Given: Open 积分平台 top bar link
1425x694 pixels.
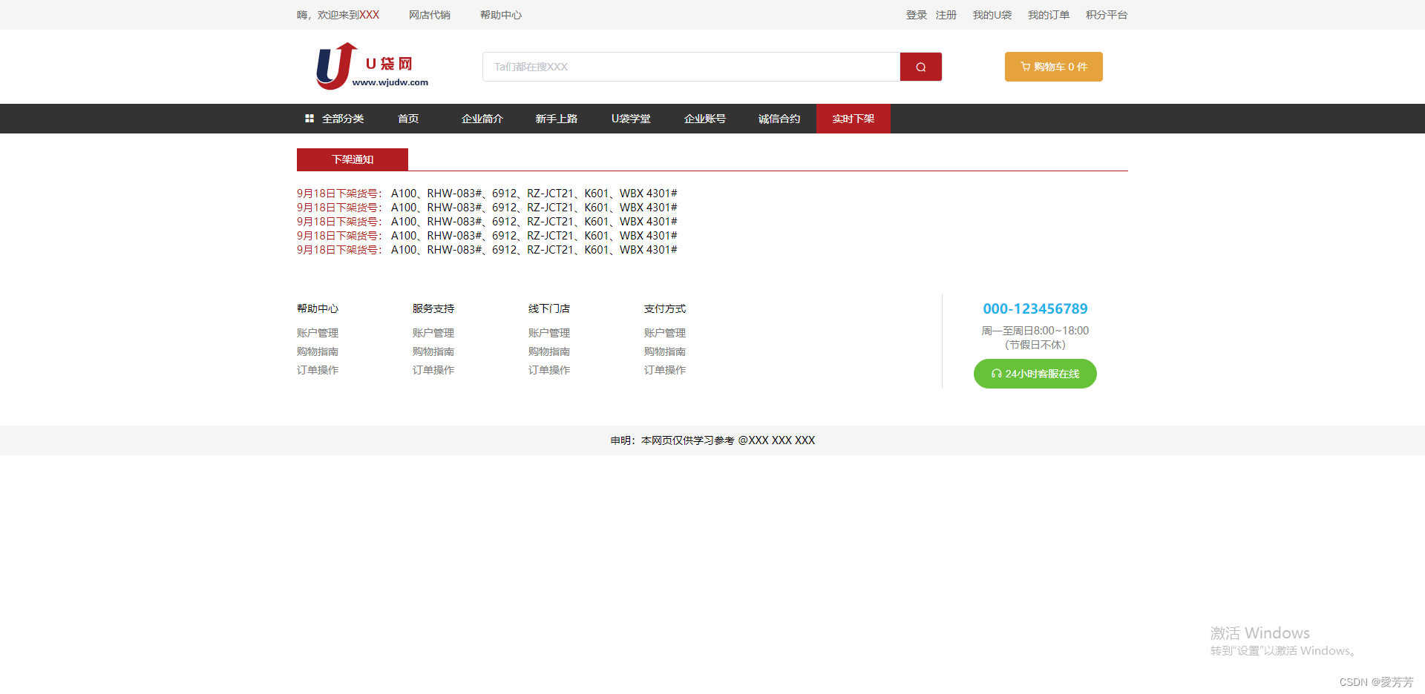Looking at the screenshot, I should [1107, 15].
